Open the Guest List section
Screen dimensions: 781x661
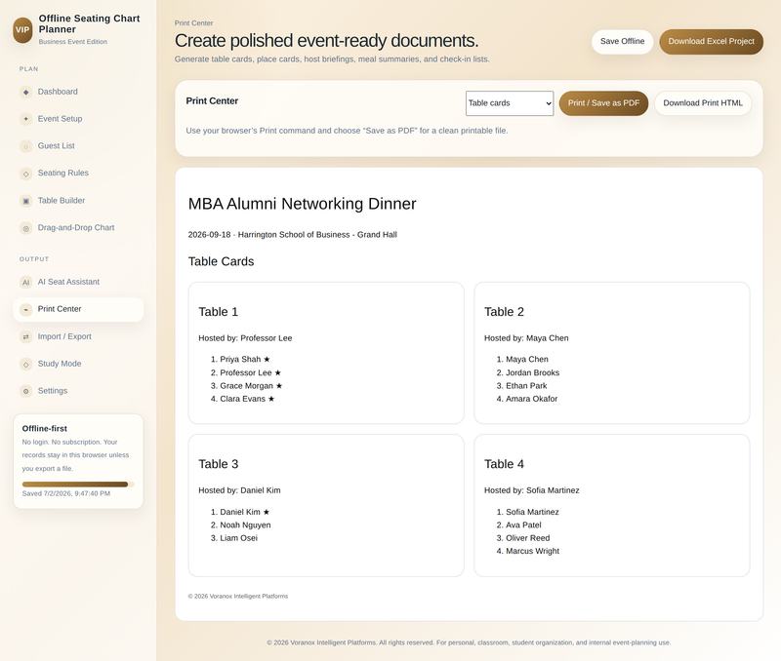click(78, 145)
